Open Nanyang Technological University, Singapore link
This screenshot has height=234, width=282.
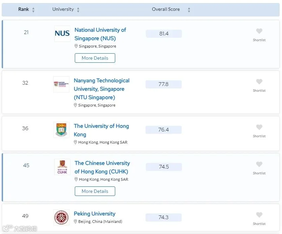pos(102,89)
